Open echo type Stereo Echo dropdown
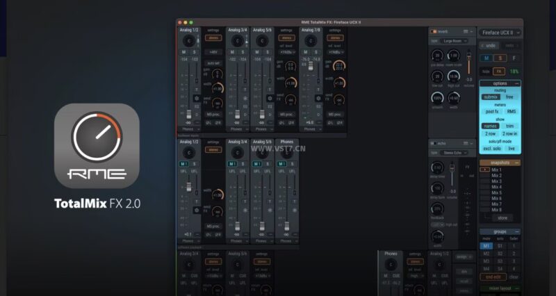Image resolution: width=556 pixels, height=296 pixels. click(x=455, y=153)
